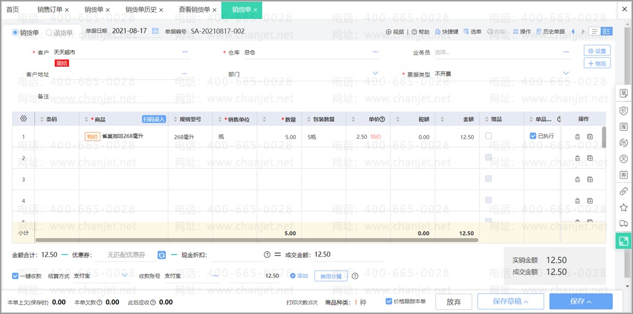
Task: Open the 仓库 selector ellipsis
Action: tap(375, 52)
